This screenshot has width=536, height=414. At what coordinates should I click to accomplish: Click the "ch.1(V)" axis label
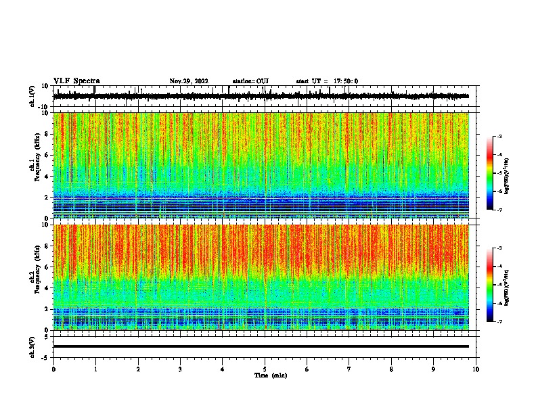[32, 96]
